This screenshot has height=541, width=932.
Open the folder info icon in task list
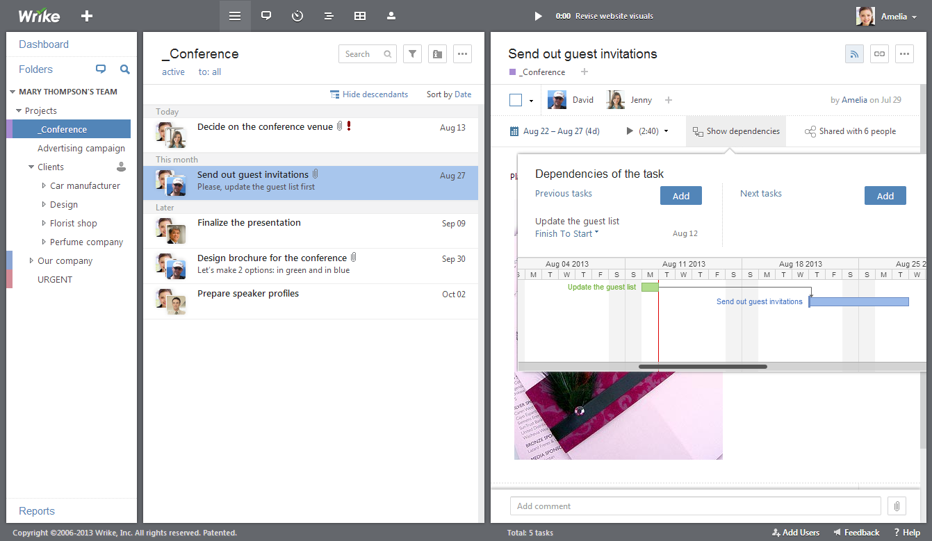437,54
